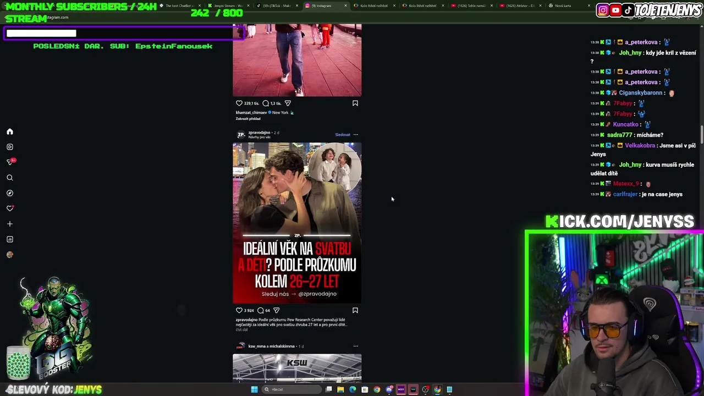Open the Windows Start menu
The width and height of the screenshot is (704, 396).
click(254, 389)
